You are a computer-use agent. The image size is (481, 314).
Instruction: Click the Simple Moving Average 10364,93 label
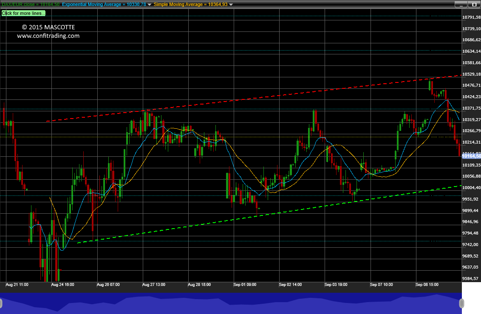tap(190, 4)
